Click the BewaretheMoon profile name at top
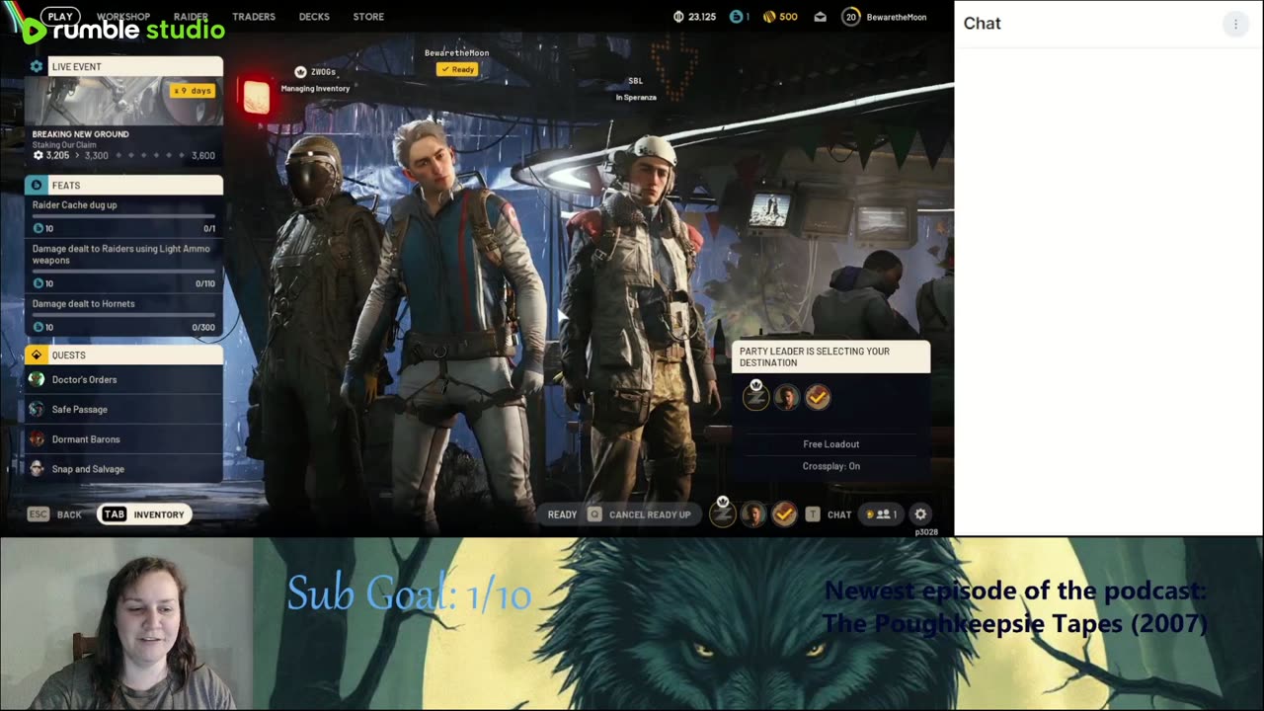The height and width of the screenshot is (711, 1264). pyautogui.click(x=897, y=17)
